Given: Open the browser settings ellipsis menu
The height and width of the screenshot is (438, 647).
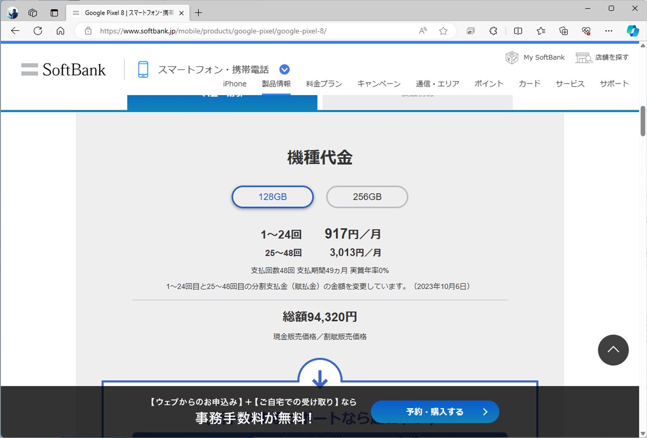Looking at the screenshot, I should point(609,31).
